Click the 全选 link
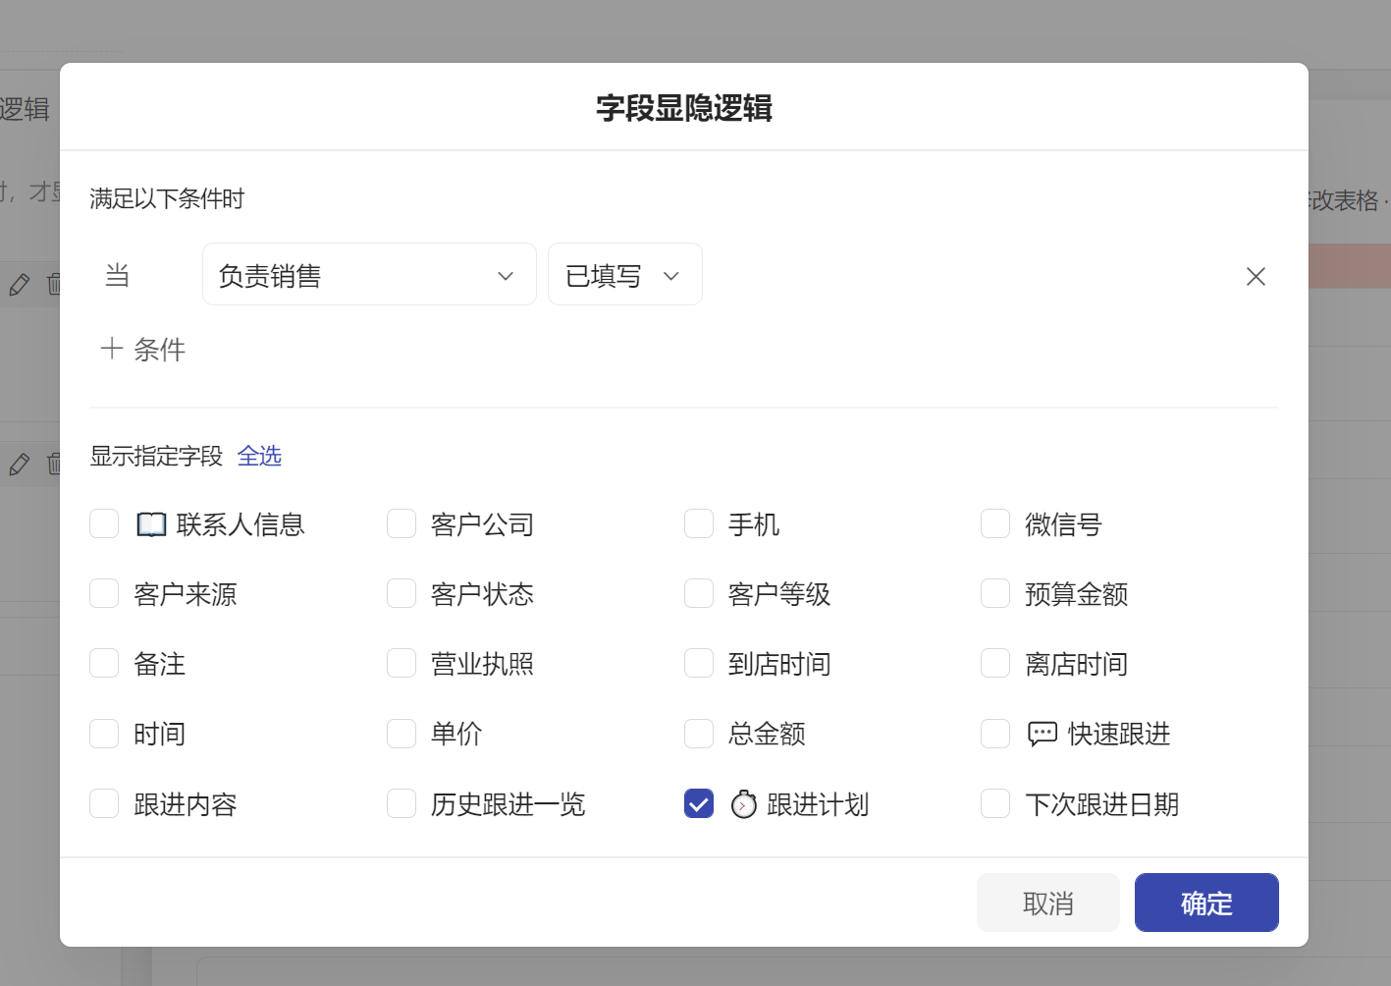 pos(259,456)
